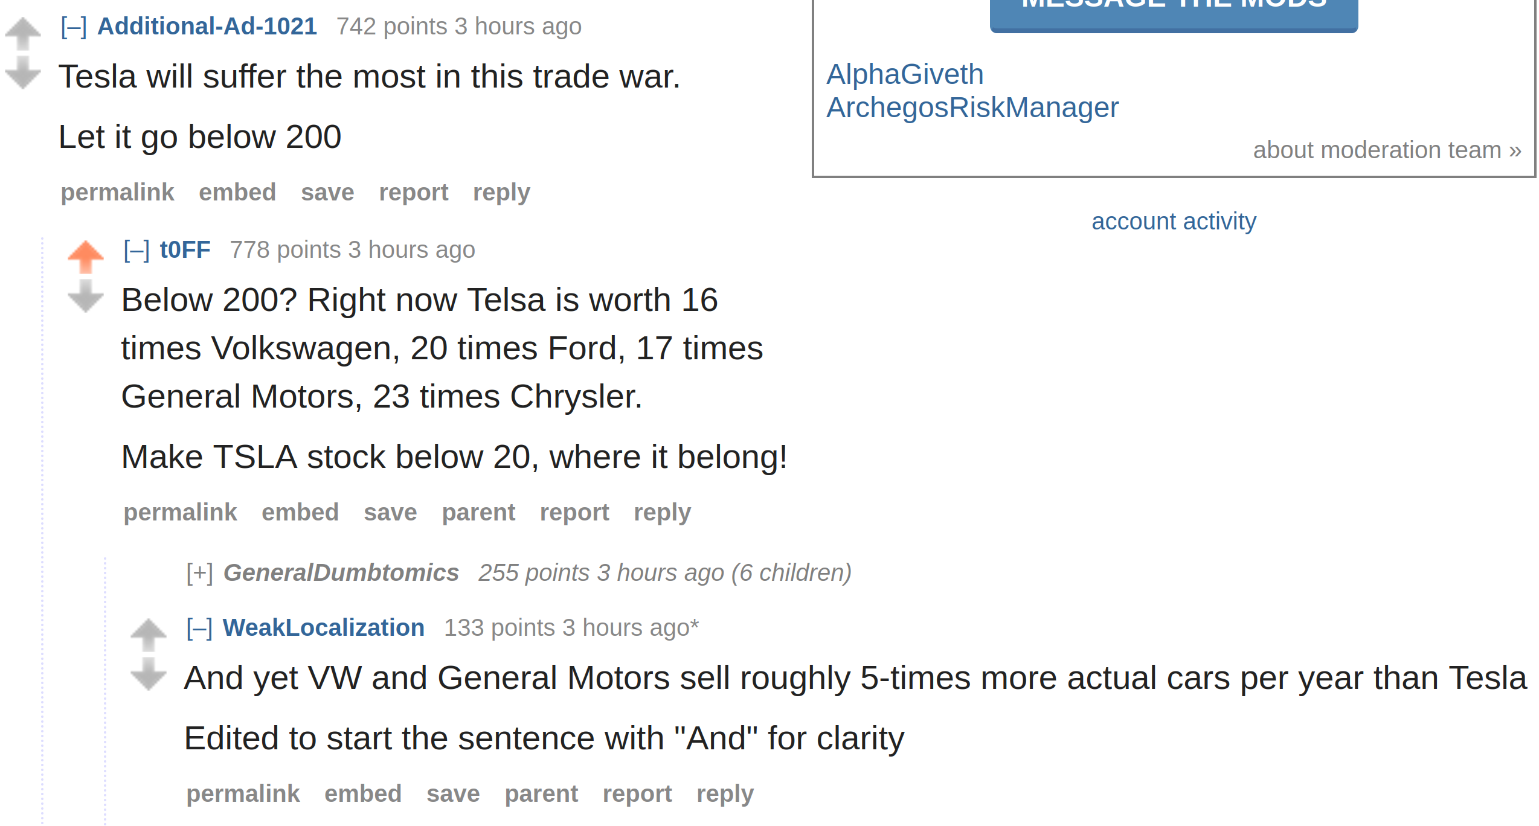Viewport: 1539px width, 826px height.
Task: Downvote t0FF's comment about Telsa valuation
Action: [x=86, y=296]
